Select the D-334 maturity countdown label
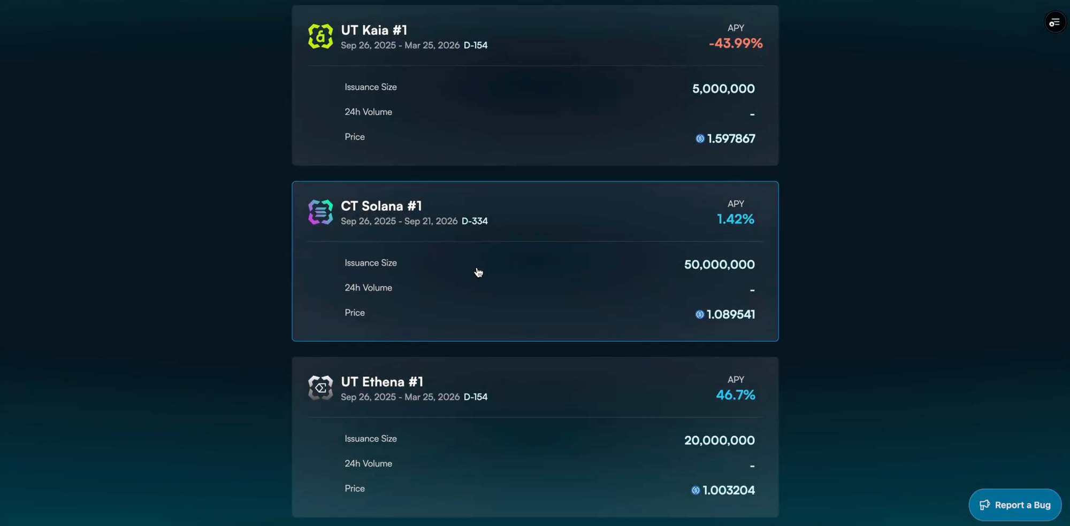The width and height of the screenshot is (1070, 526). (x=475, y=221)
